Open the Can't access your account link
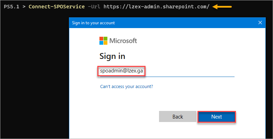The image size is (273, 139). 126,87
